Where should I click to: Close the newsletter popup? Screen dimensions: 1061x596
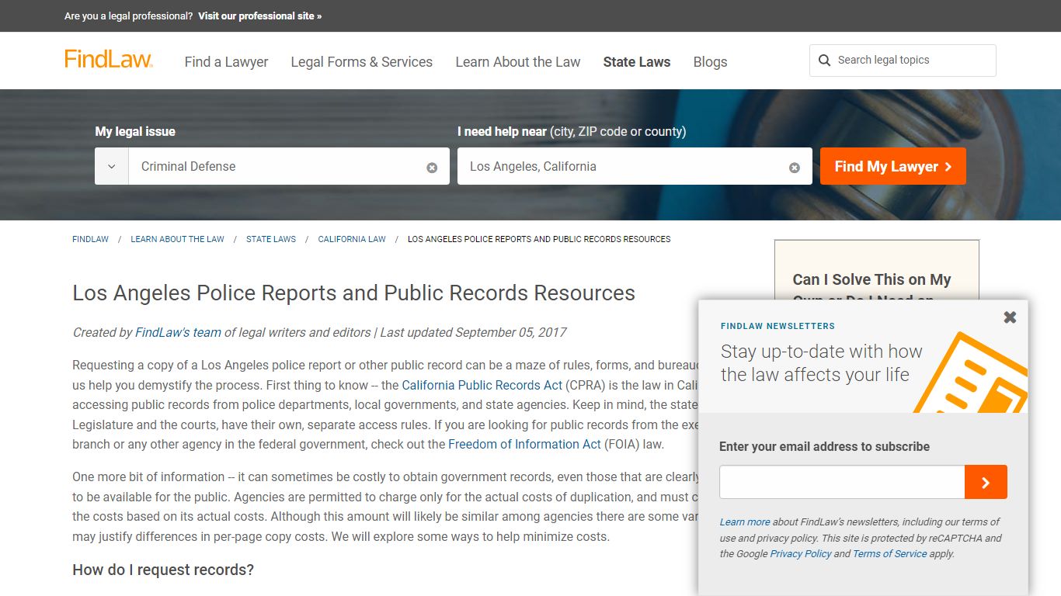point(1010,317)
